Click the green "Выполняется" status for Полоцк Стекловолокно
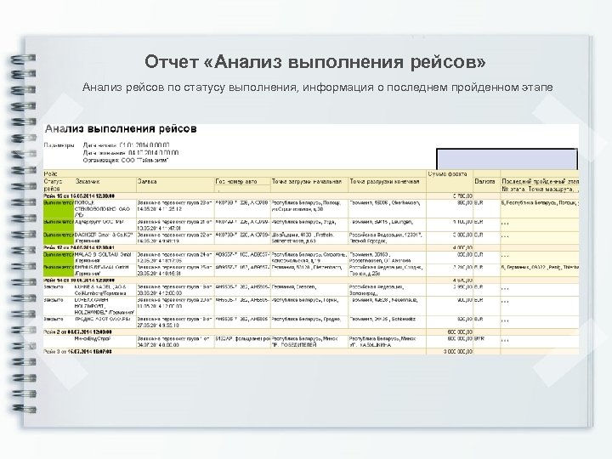This screenshot has height=459, width=612. point(59,209)
